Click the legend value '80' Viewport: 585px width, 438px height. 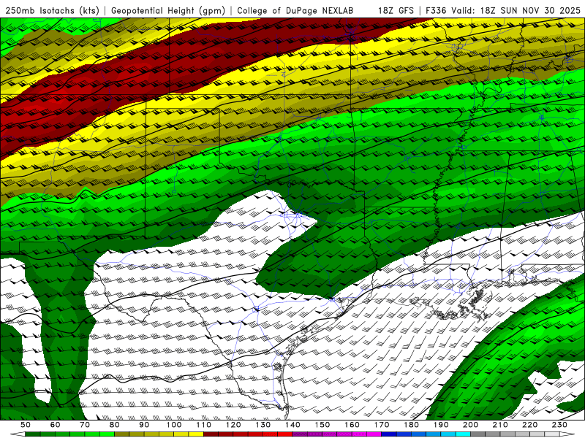click(x=115, y=425)
